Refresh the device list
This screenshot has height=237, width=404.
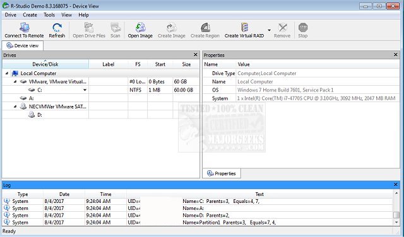pyautogui.click(x=57, y=27)
